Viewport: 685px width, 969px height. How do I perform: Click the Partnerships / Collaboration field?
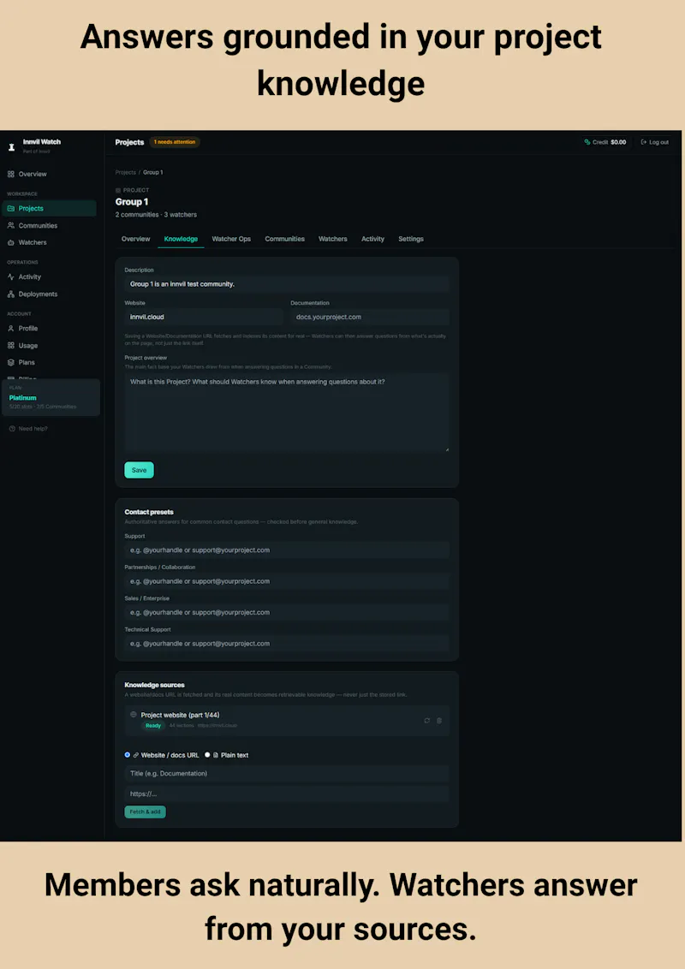click(x=287, y=581)
